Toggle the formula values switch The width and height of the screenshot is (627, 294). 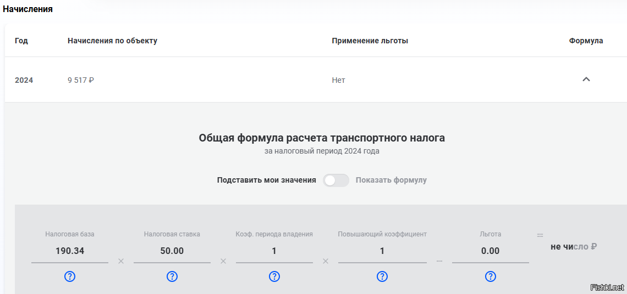[x=335, y=180]
